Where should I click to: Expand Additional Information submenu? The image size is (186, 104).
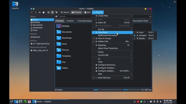pyautogui.click(x=112, y=35)
